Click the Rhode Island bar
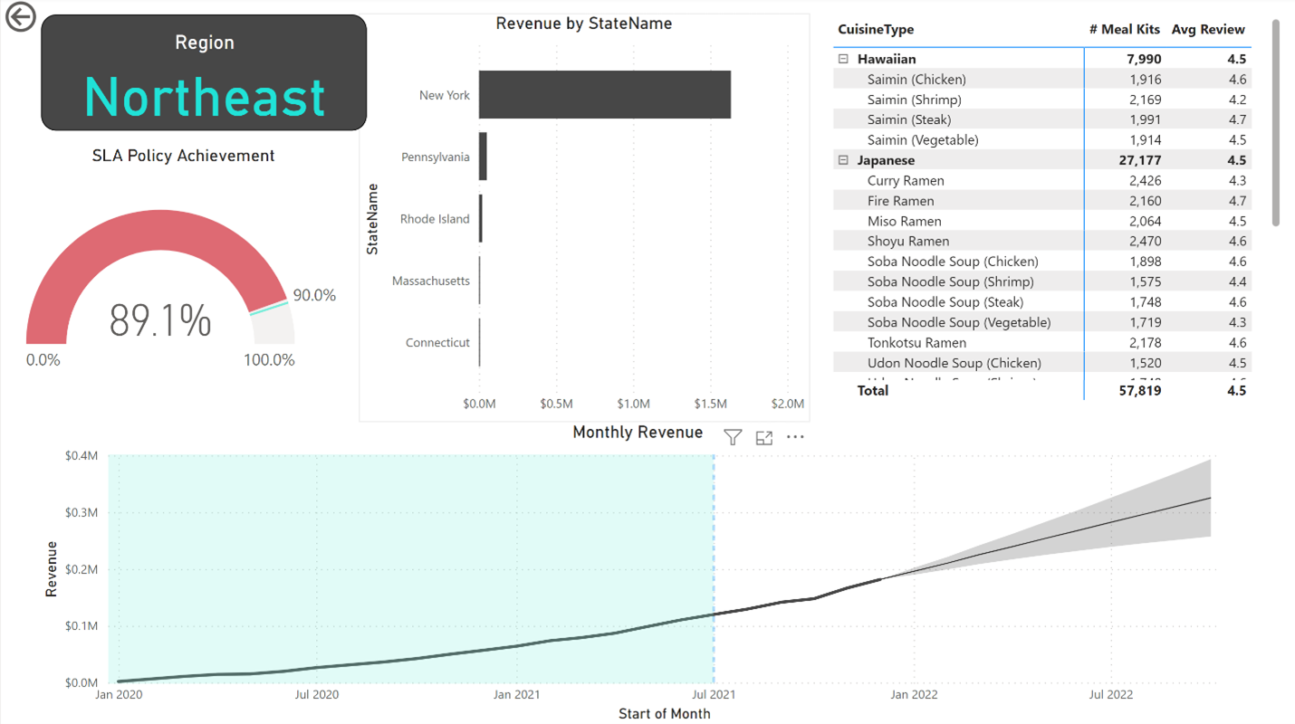1295x724 pixels. point(481,219)
